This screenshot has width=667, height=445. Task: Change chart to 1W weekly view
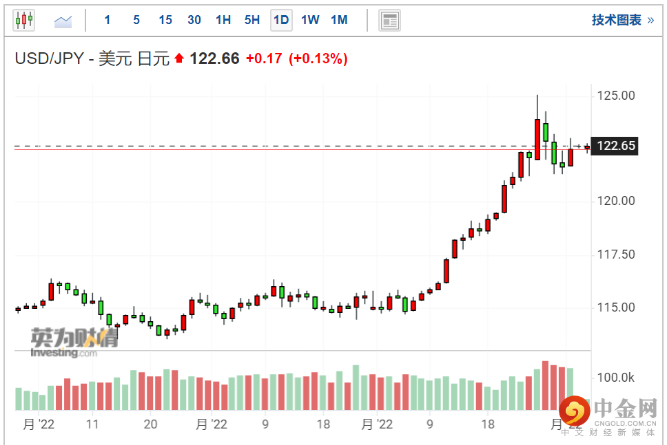click(310, 20)
